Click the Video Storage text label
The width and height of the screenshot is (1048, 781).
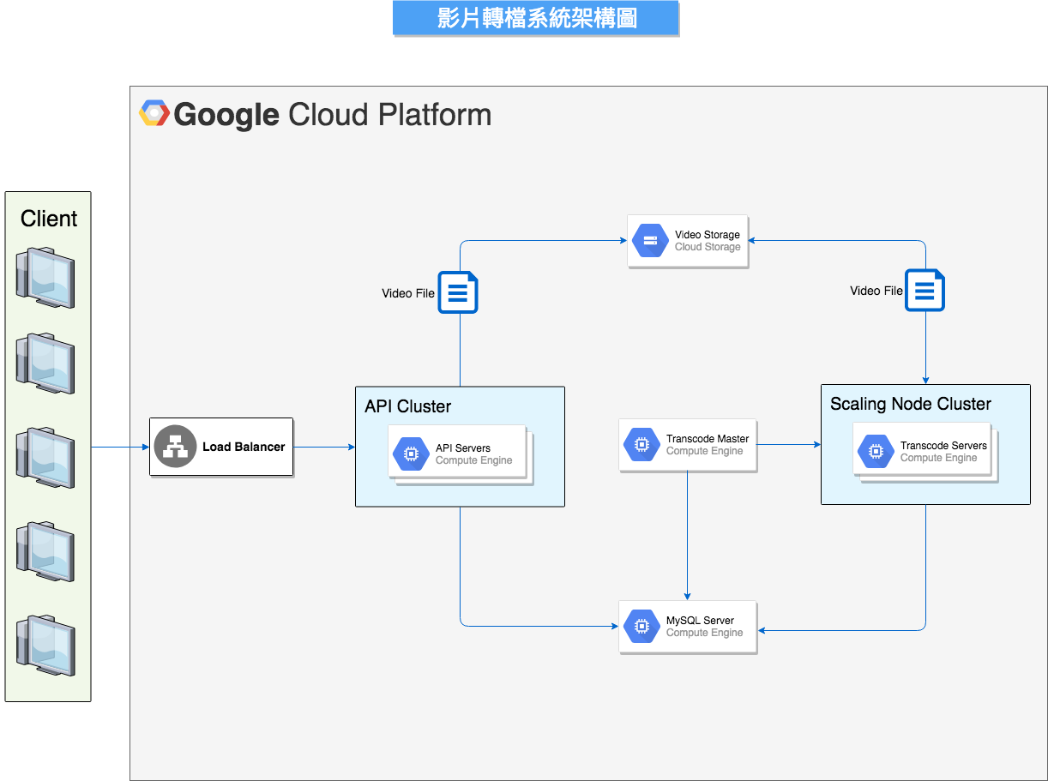tap(707, 235)
